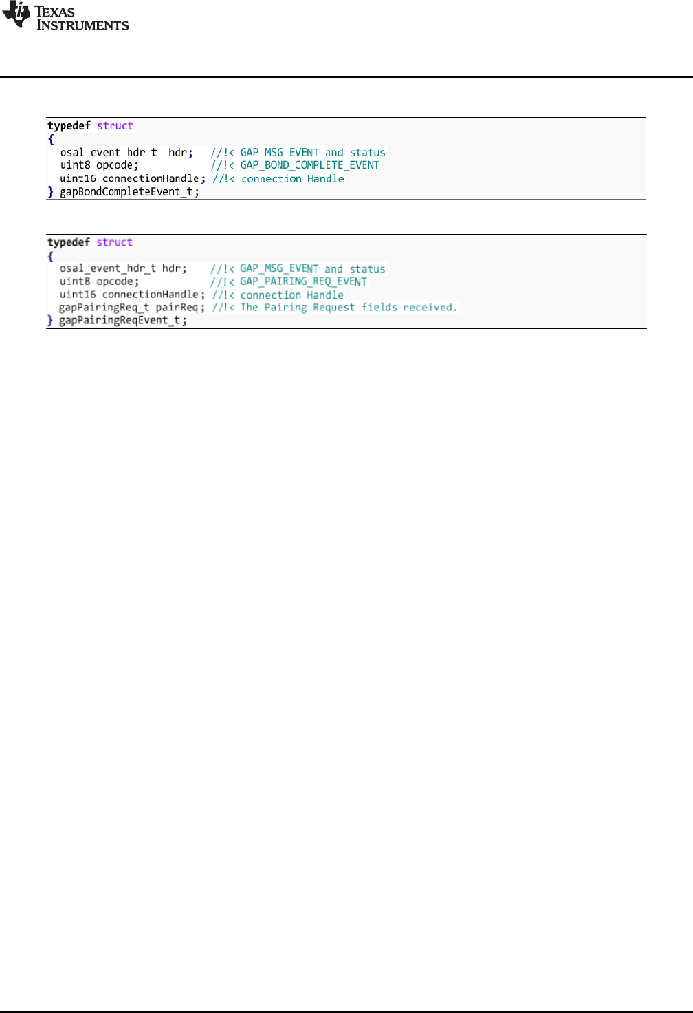The width and height of the screenshot is (693, 1013).
Task: Select the GAP_PAIRING_REQ_EVENT comment
Action: (289, 281)
